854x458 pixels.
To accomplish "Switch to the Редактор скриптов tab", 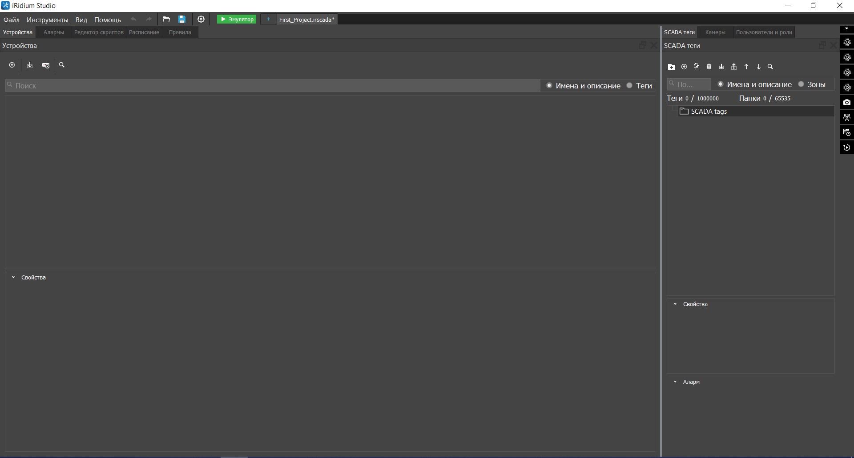I will pyautogui.click(x=99, y=32).
